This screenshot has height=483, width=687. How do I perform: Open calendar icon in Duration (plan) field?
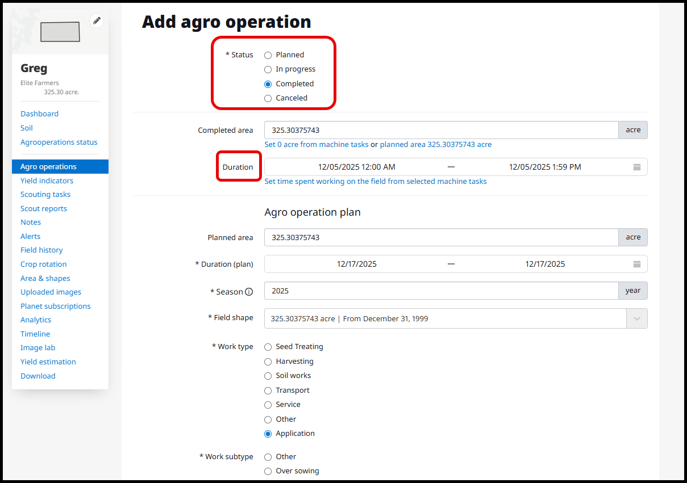(636, 264)
